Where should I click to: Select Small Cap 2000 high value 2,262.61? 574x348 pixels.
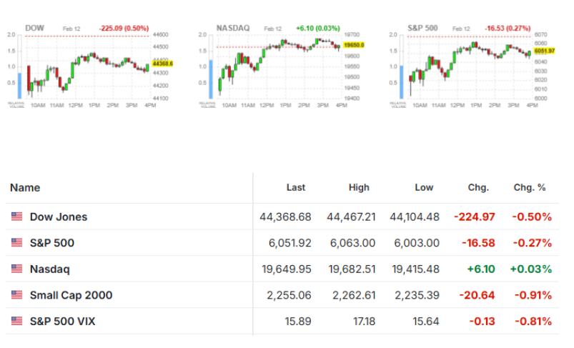pyautogui.click(x=354, y=295)
